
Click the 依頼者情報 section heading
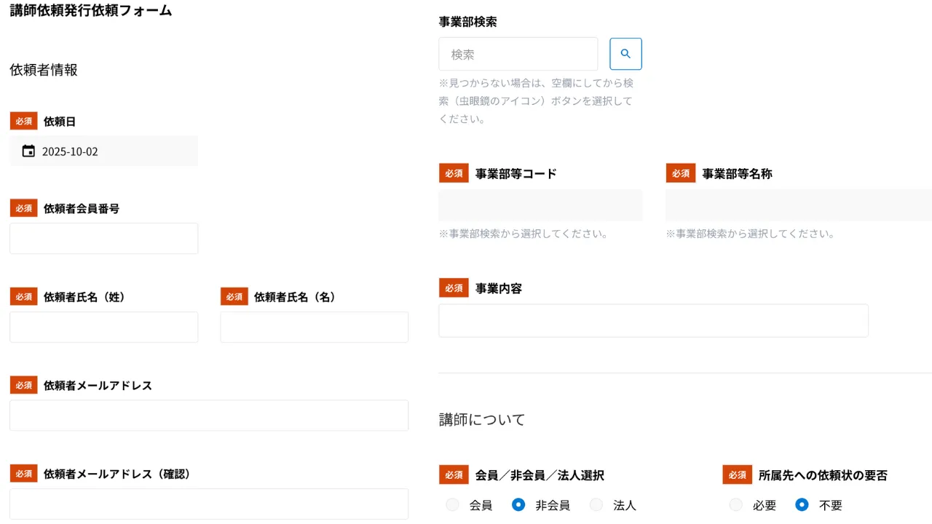[44, 70]
